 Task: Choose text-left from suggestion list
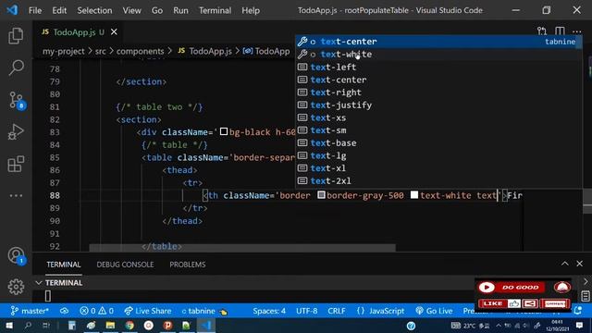(x=438, y=68)
